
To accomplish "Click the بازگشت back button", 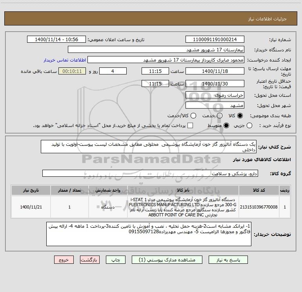I will coord(90,259).
